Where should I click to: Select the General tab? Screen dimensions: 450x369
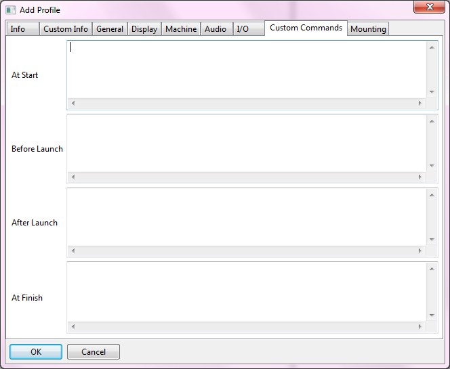(x=110, y=29)
